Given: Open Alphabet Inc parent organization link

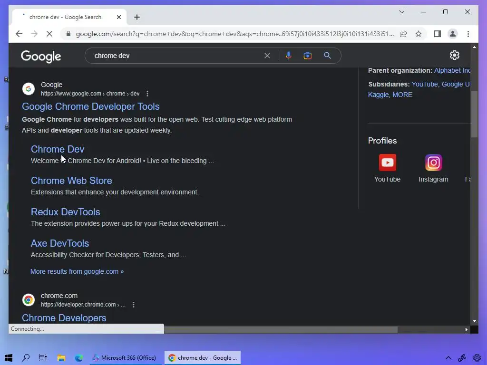Looking at the screenshot, I should point(452,70).
